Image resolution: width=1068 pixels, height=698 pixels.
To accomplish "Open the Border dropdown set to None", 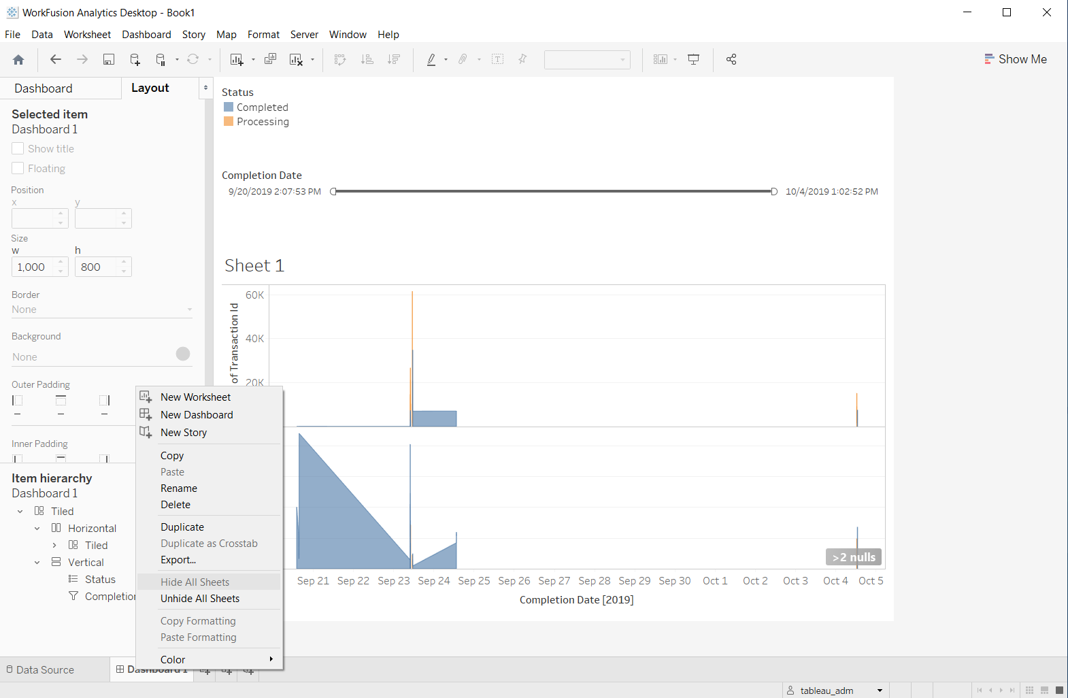I will pyautogui.click(x=102, y=310).
